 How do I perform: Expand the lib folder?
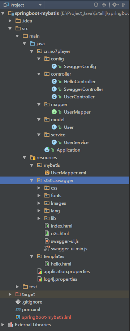coord(39,218)
